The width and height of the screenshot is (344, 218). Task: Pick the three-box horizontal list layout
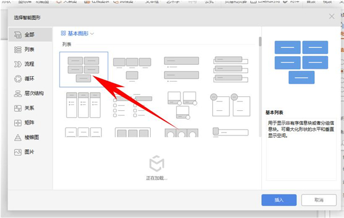coord(132,69)
